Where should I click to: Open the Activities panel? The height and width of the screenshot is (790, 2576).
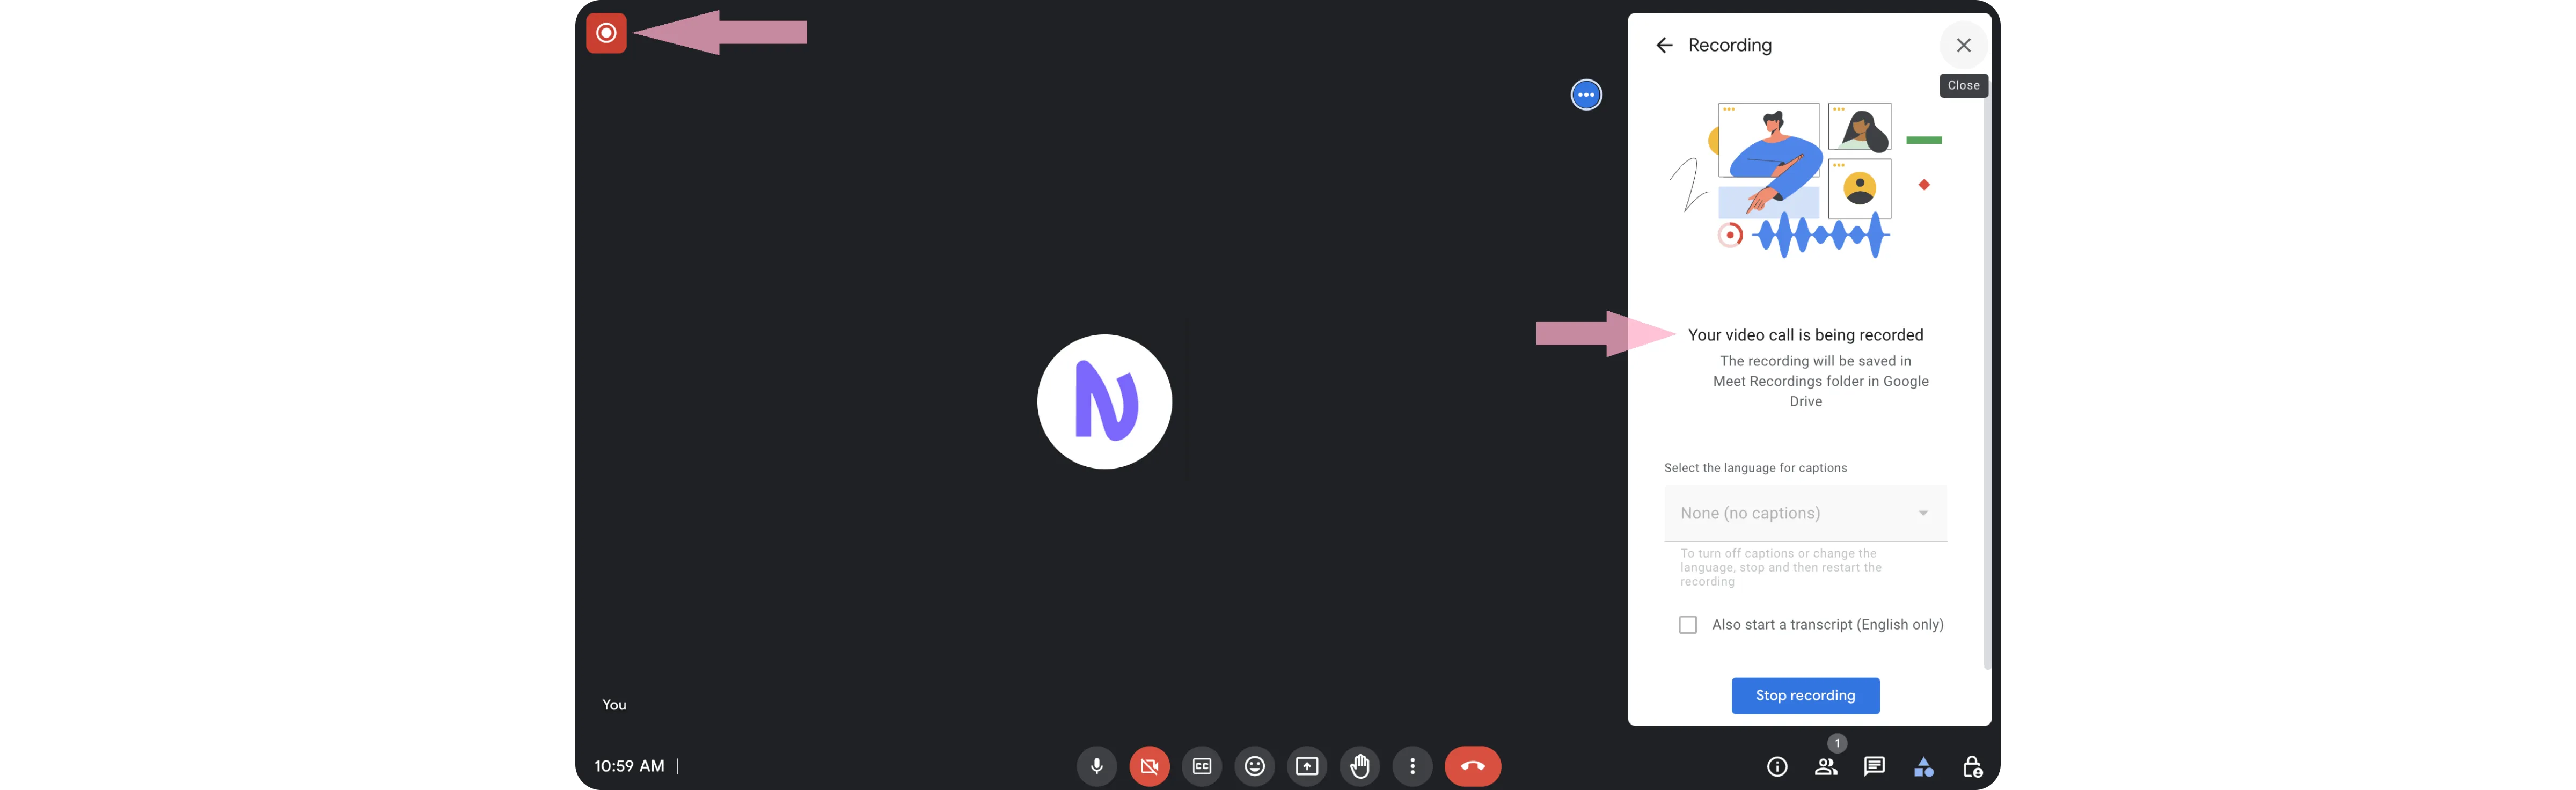[1923, 766]
